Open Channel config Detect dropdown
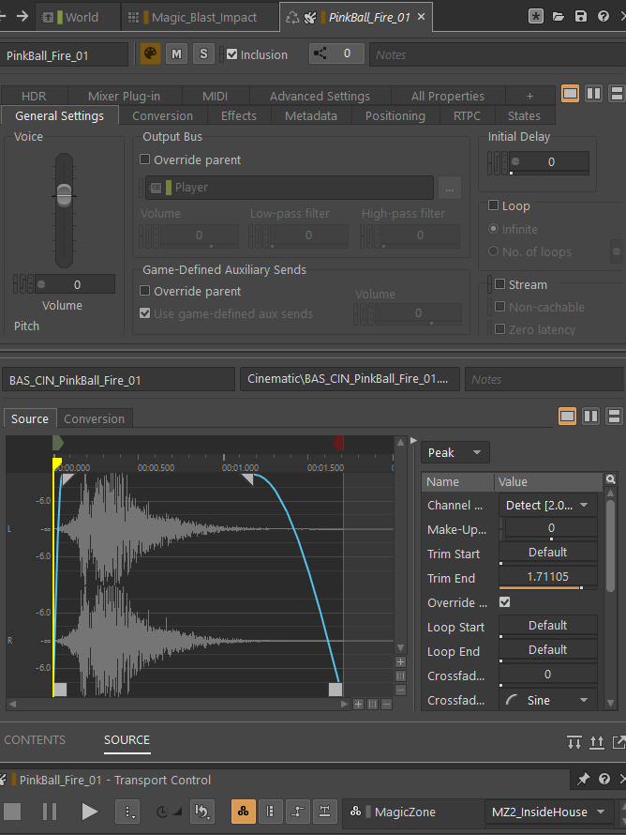Viewport: 626px width, 835px height. point(547,505)
